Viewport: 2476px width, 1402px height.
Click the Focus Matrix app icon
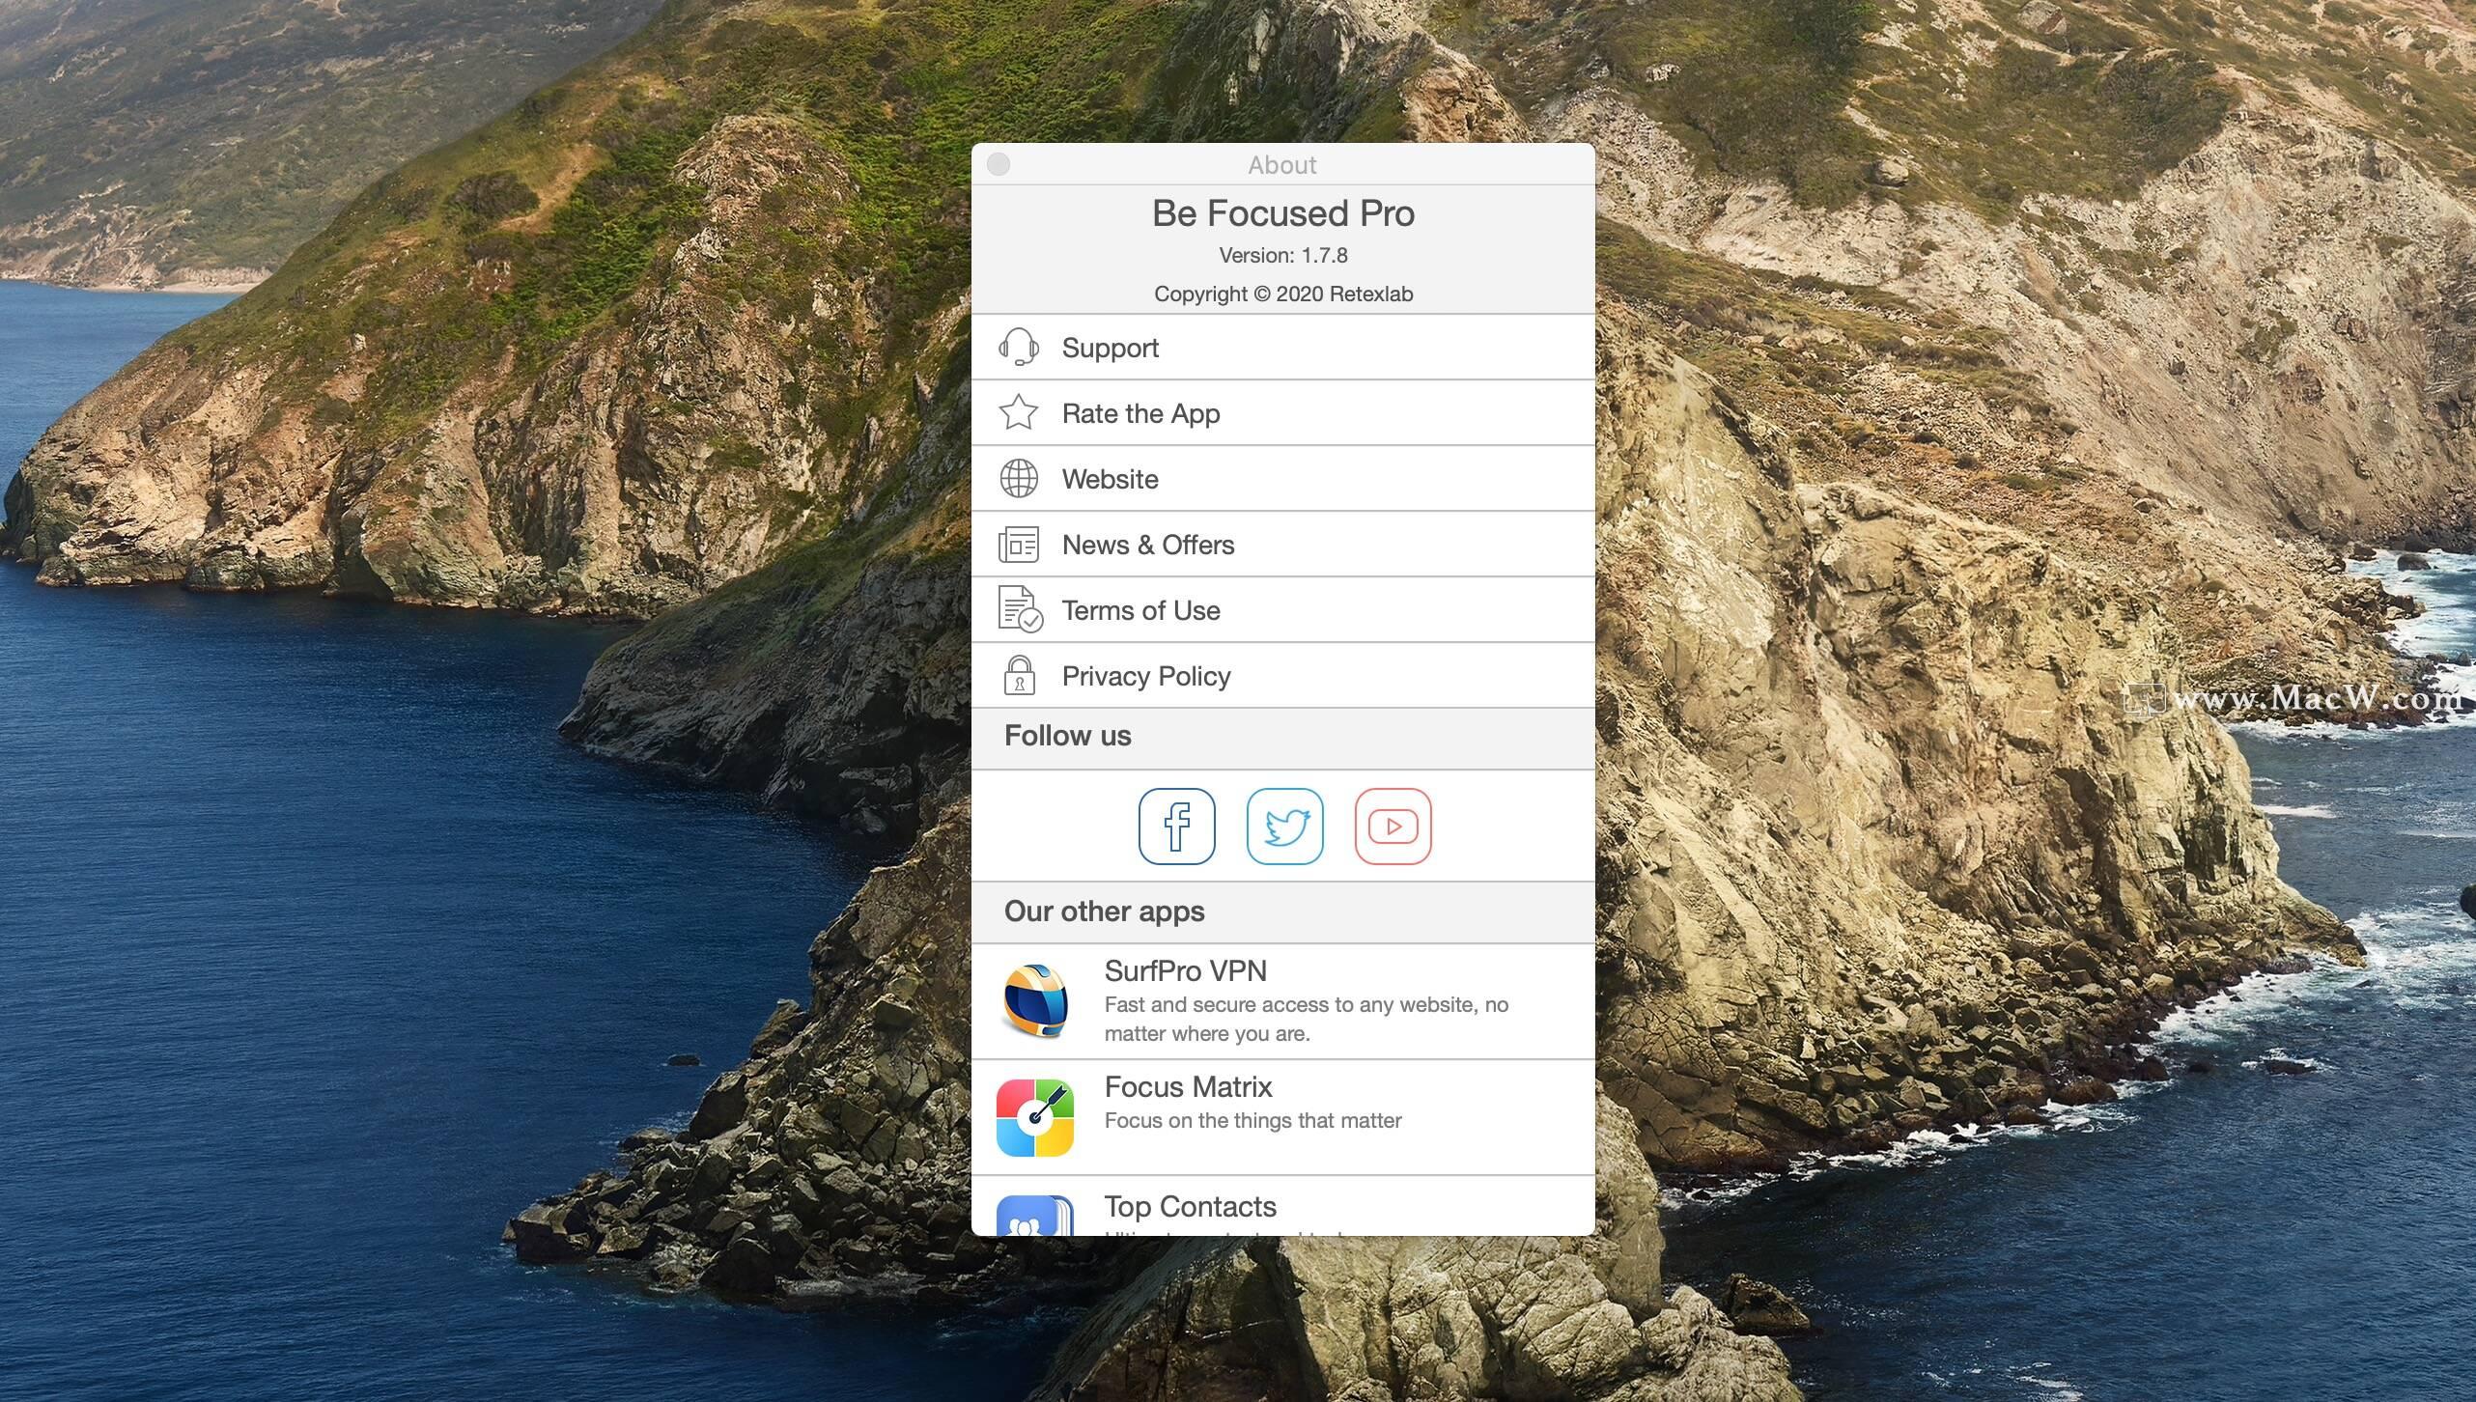click(1035, 1117)
